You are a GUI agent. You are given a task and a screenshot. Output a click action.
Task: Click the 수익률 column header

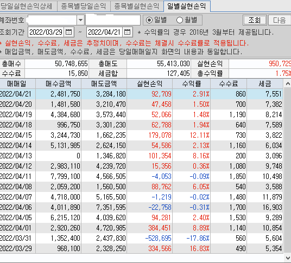191,84
